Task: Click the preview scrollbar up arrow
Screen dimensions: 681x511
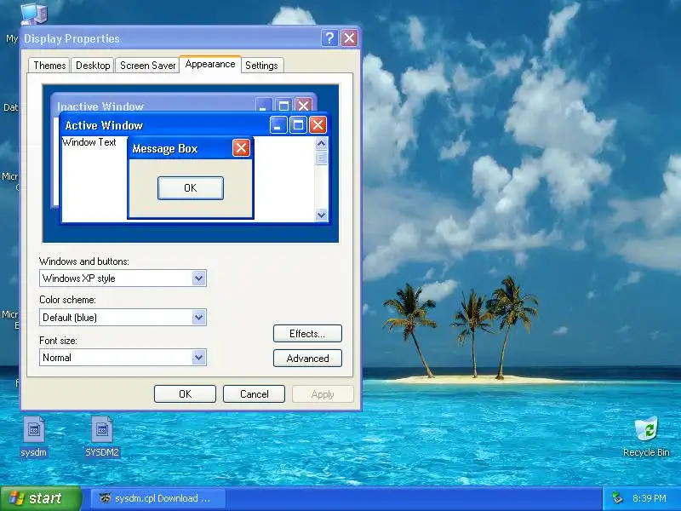Action: tap(322, 143)
